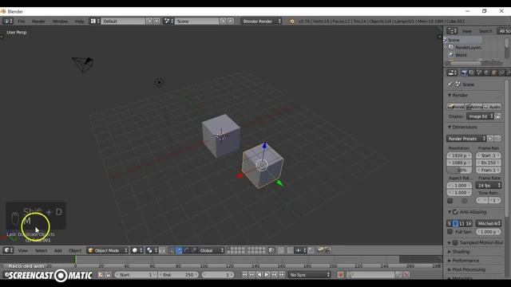This screenshot has height=287, width=511.
Task: Enable the rotate manipulator
Action: (186, 250)
